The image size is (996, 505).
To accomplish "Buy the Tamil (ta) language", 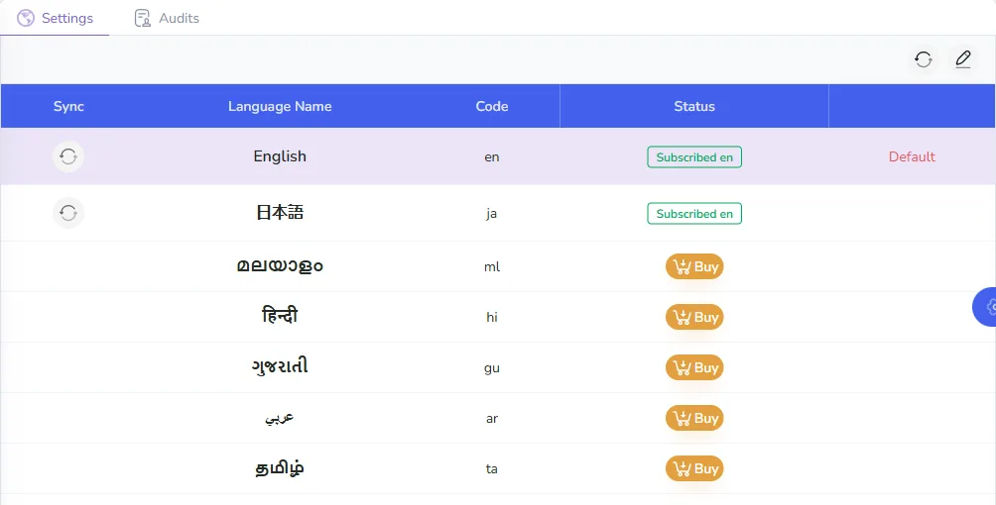I will tap(694, 468).
